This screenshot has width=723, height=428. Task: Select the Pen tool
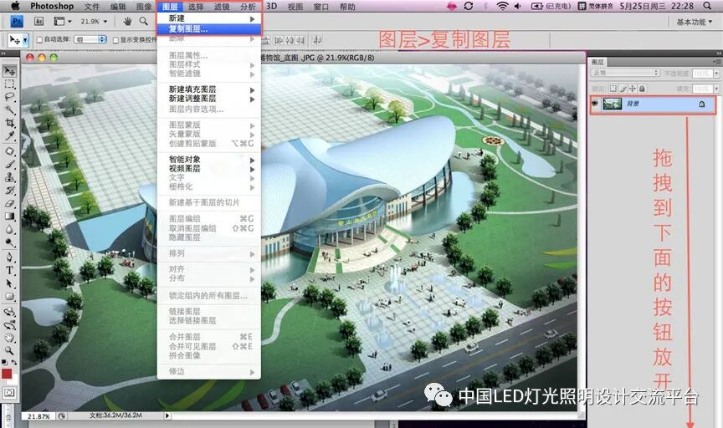10,257
